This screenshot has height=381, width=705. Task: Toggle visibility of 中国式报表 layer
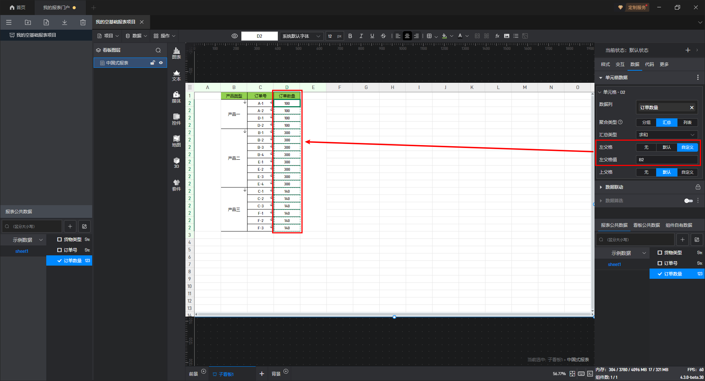161,63
